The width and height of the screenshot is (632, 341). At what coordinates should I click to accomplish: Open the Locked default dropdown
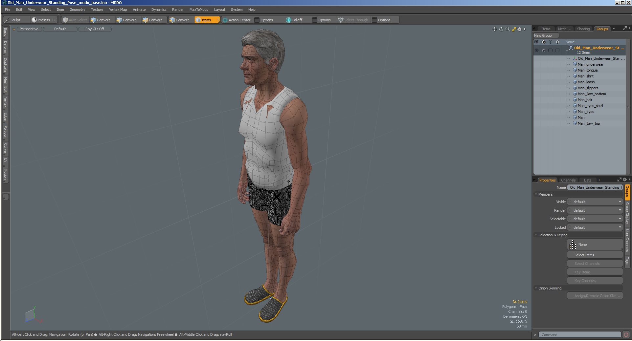pos(597,227)
